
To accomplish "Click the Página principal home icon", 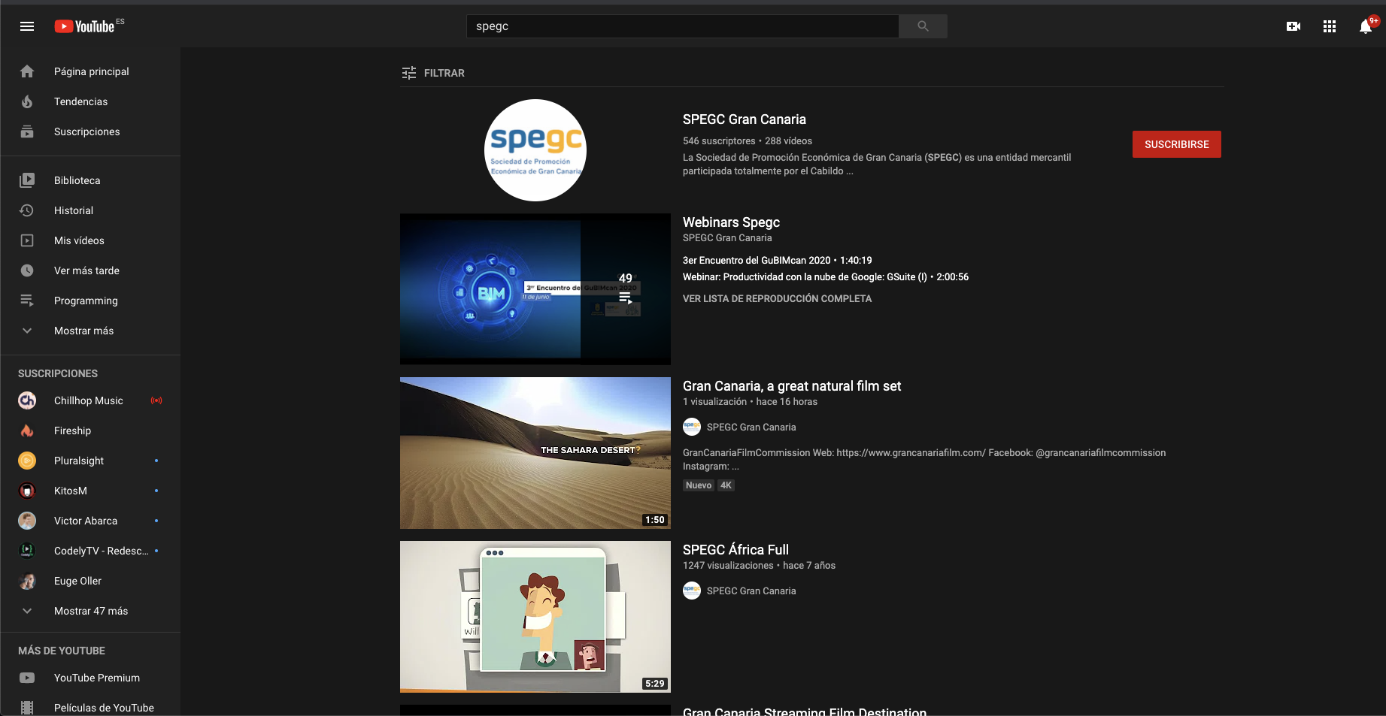I will (x=27, y=71).
